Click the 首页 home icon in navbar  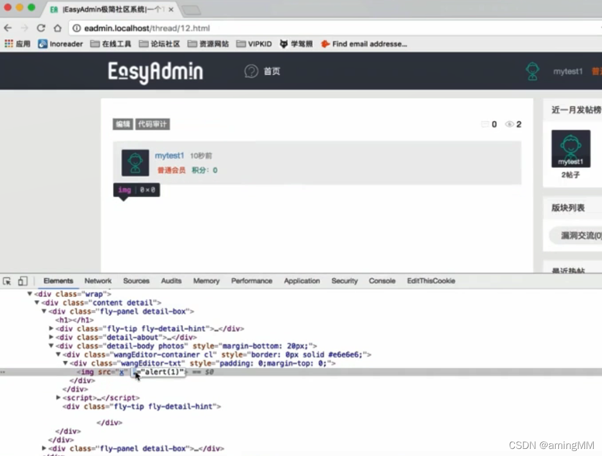tap(251, 71)
